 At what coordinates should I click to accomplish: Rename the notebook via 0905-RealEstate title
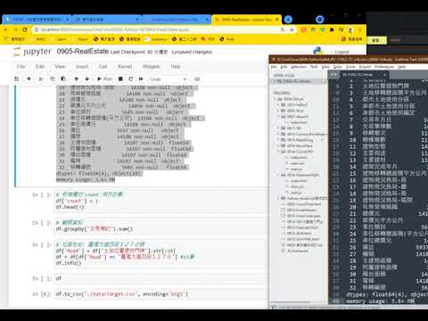click(x=83, y=51)
